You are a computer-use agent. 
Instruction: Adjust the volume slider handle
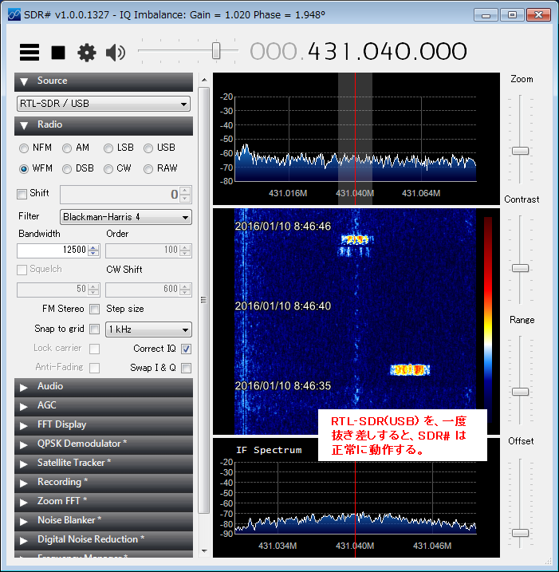coord(216,51)
